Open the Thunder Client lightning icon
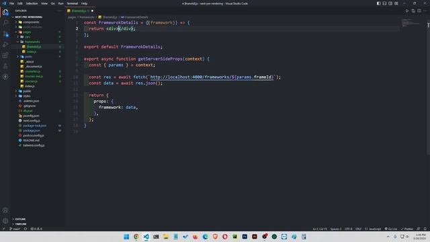Viewport: 430px width, 242px height. click(5, 77)
